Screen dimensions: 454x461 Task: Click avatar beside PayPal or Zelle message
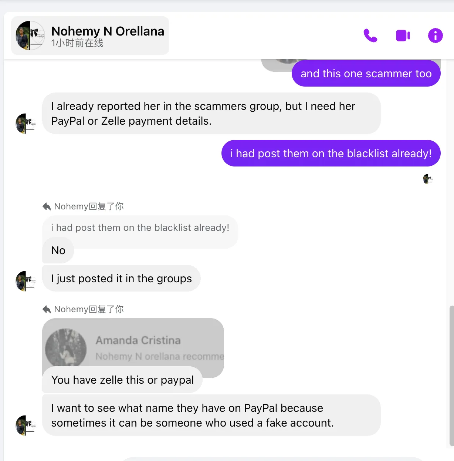pos(26,124)
